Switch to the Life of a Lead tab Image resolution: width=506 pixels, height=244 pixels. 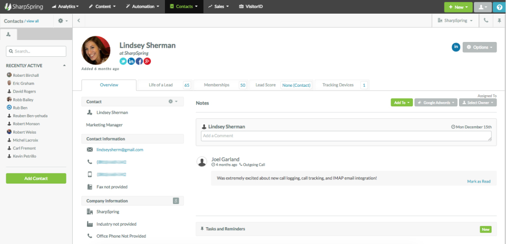pyautogui.click(x=164, y=85)
